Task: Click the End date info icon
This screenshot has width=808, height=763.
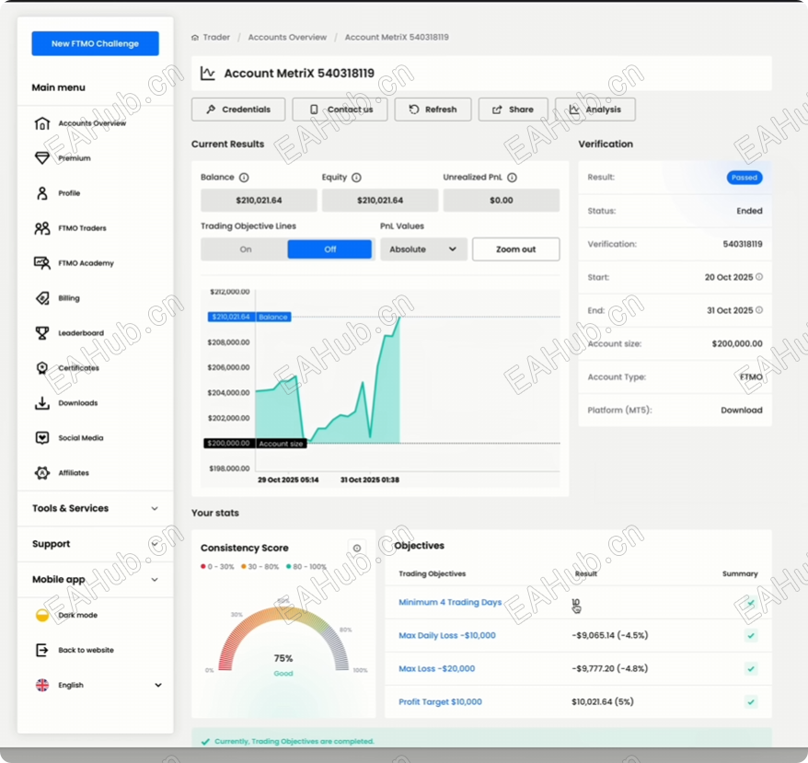Action: tap(759, 310)
